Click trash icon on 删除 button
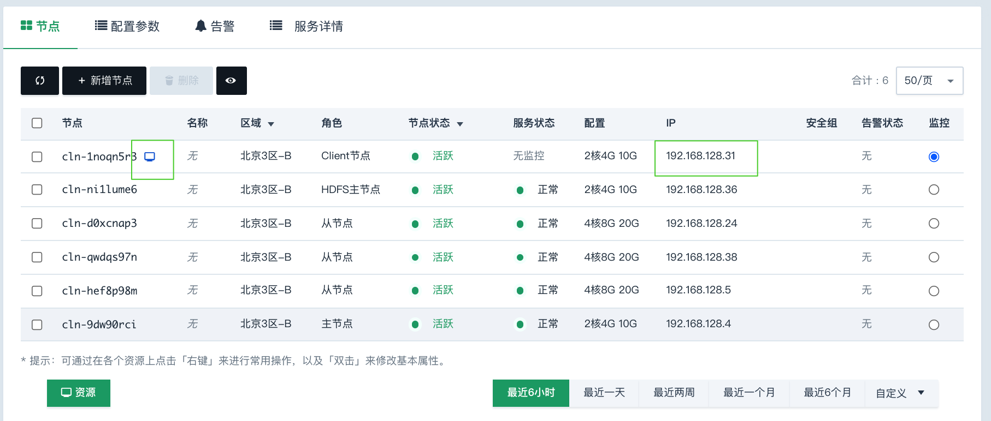Image resolution: width=991 pixels, height=421 pixels. (x=169, y=81)
